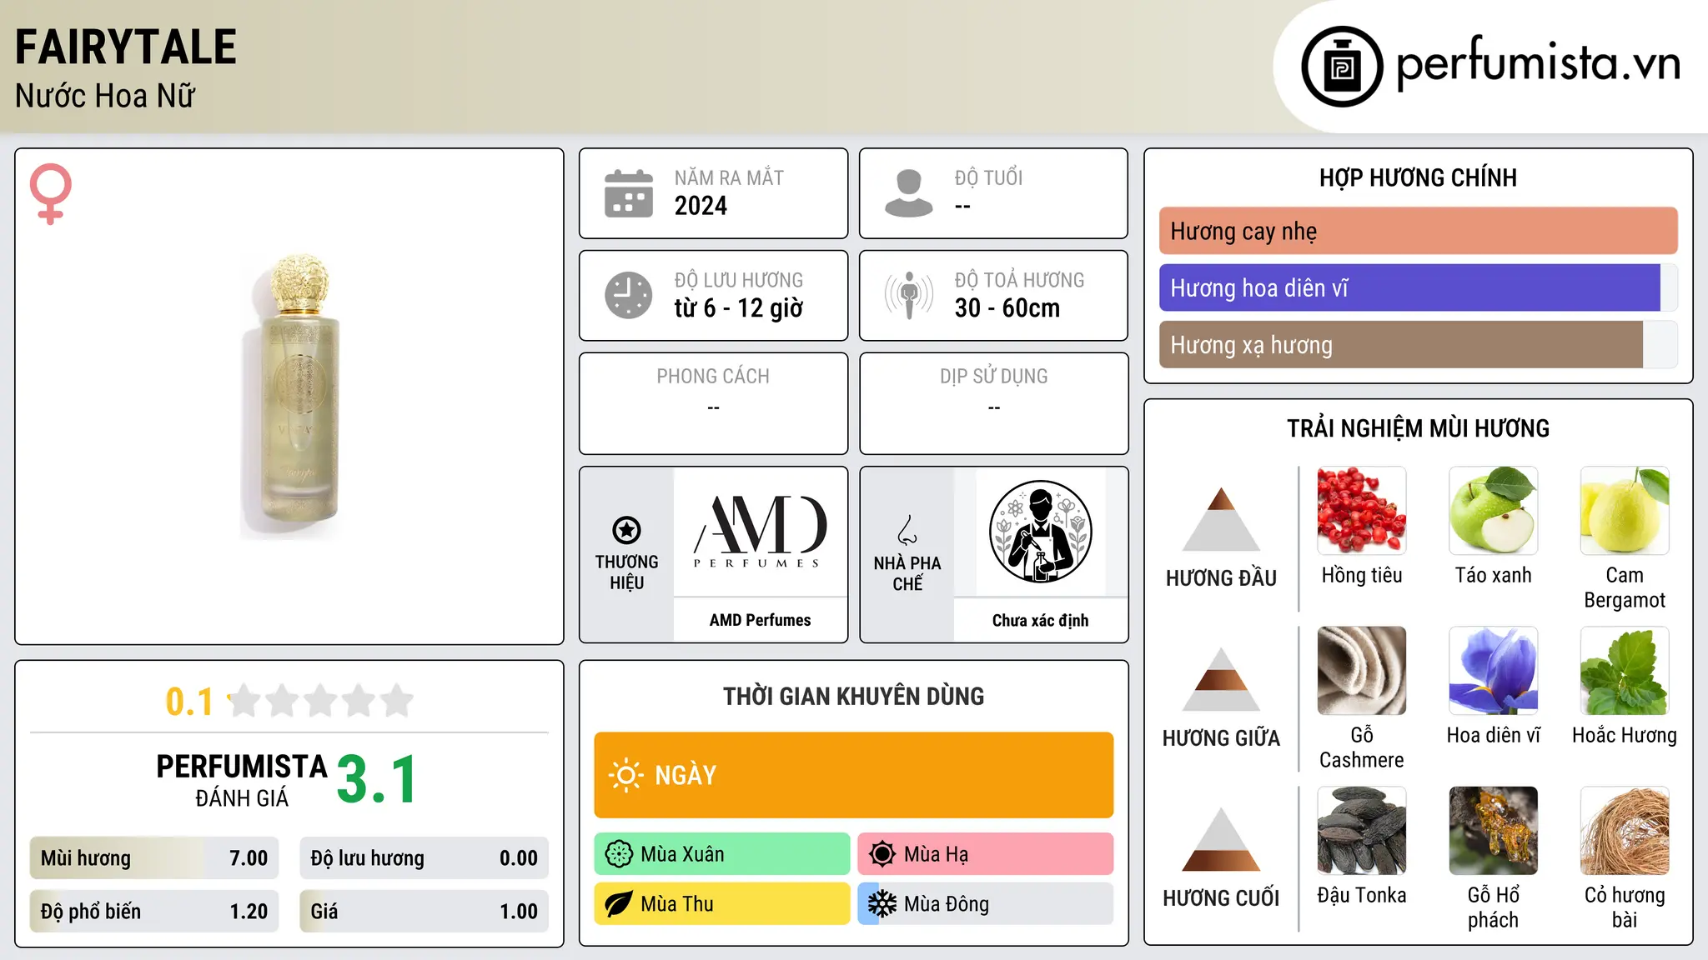Click the AMD Perfumes brand name
This screenshot has height=960, width=1708.
(x=760, y=620)
